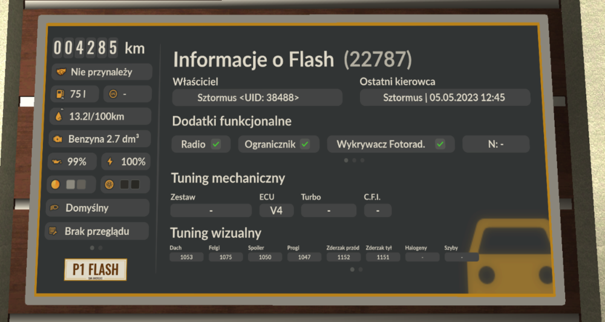Click the headlight icon beside Domyślny

coord(54,208)
